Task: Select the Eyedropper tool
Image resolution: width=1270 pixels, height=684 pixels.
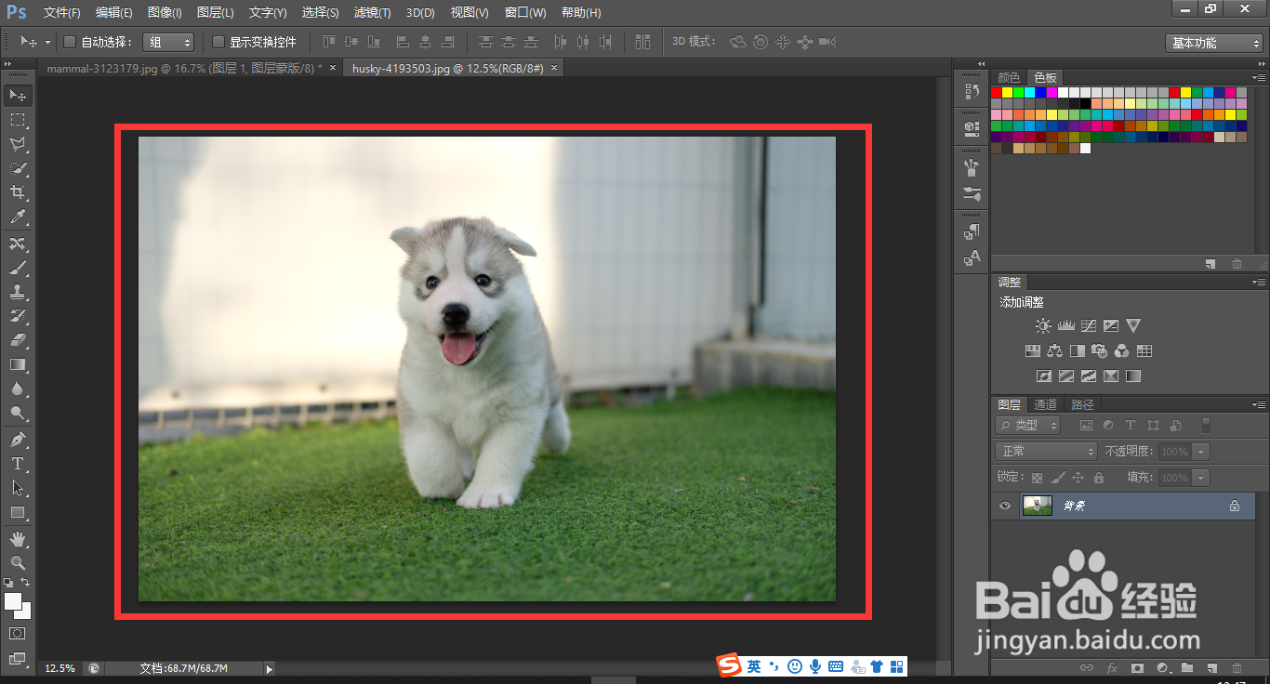Action: [17, 217]
